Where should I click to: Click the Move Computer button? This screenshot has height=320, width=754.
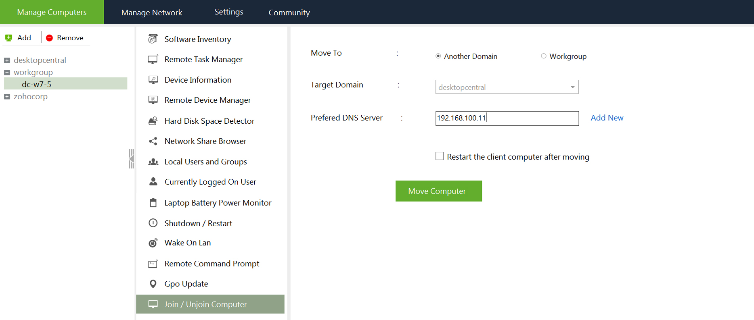[438, 191]
